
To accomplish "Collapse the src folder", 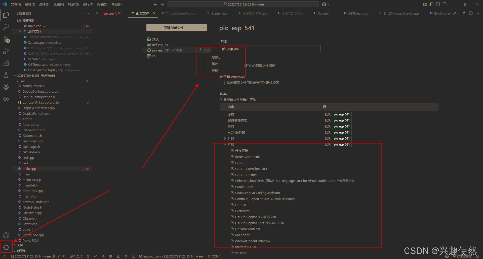I will click(18, 81).
